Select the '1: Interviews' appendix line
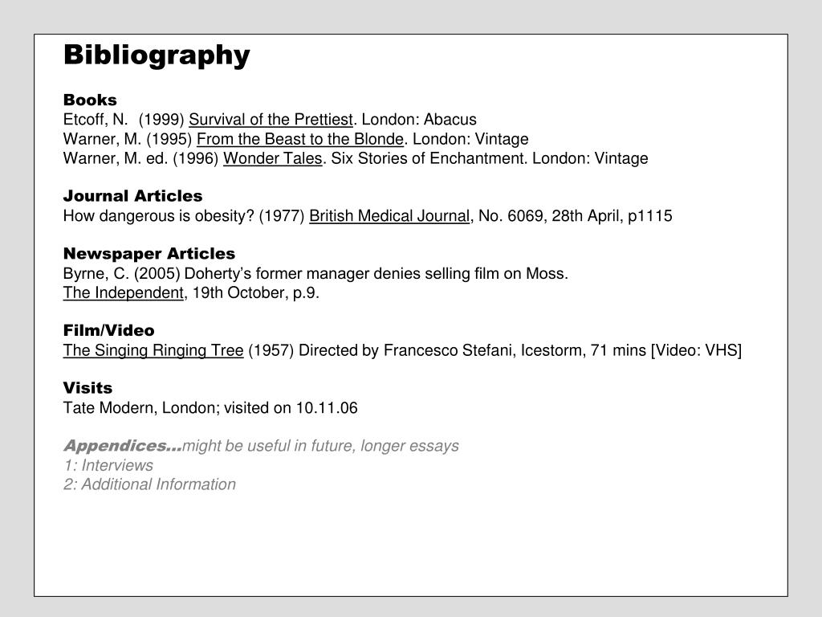 coord(108,465)
